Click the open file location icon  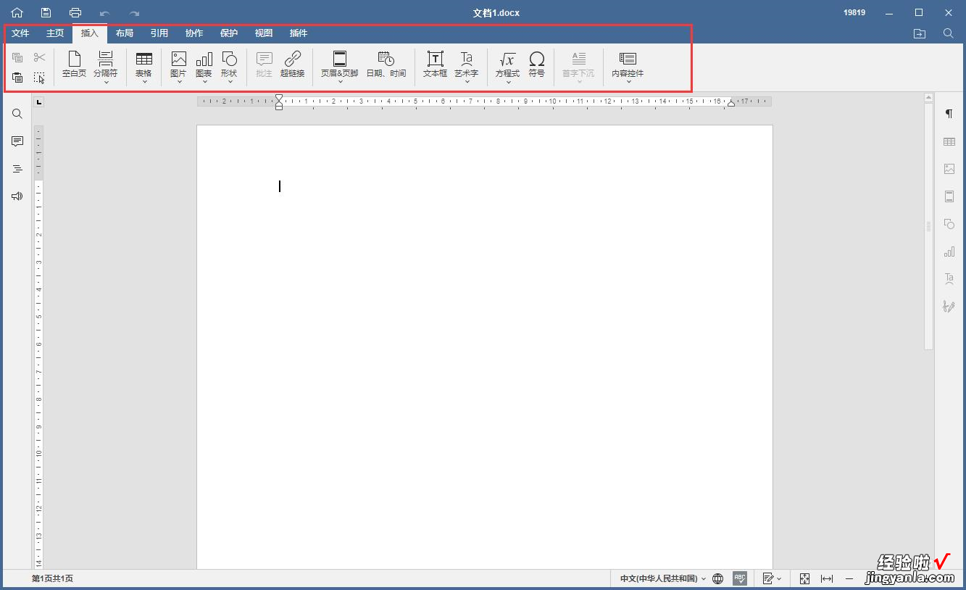click(x=920, y=33)
